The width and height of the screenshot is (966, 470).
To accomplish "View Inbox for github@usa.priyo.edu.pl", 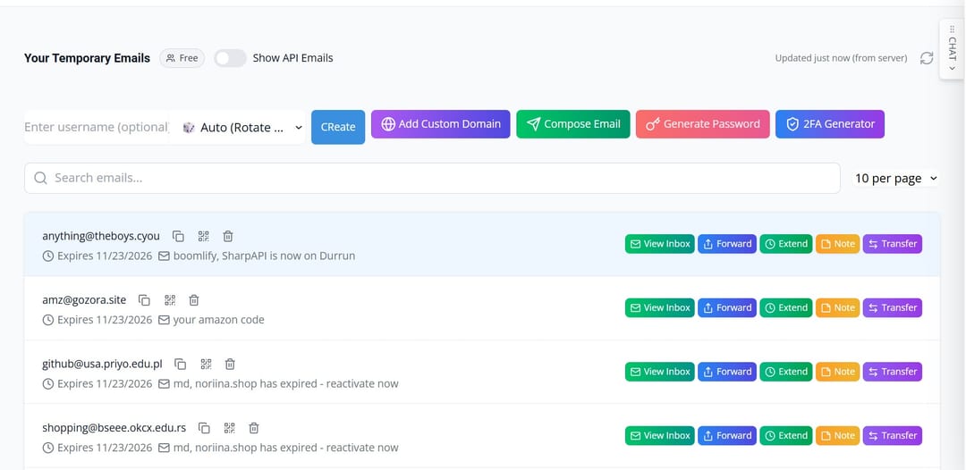I will [x=660, y=372].
